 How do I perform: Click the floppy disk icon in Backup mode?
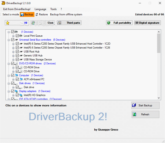click(x=22, y=15)
